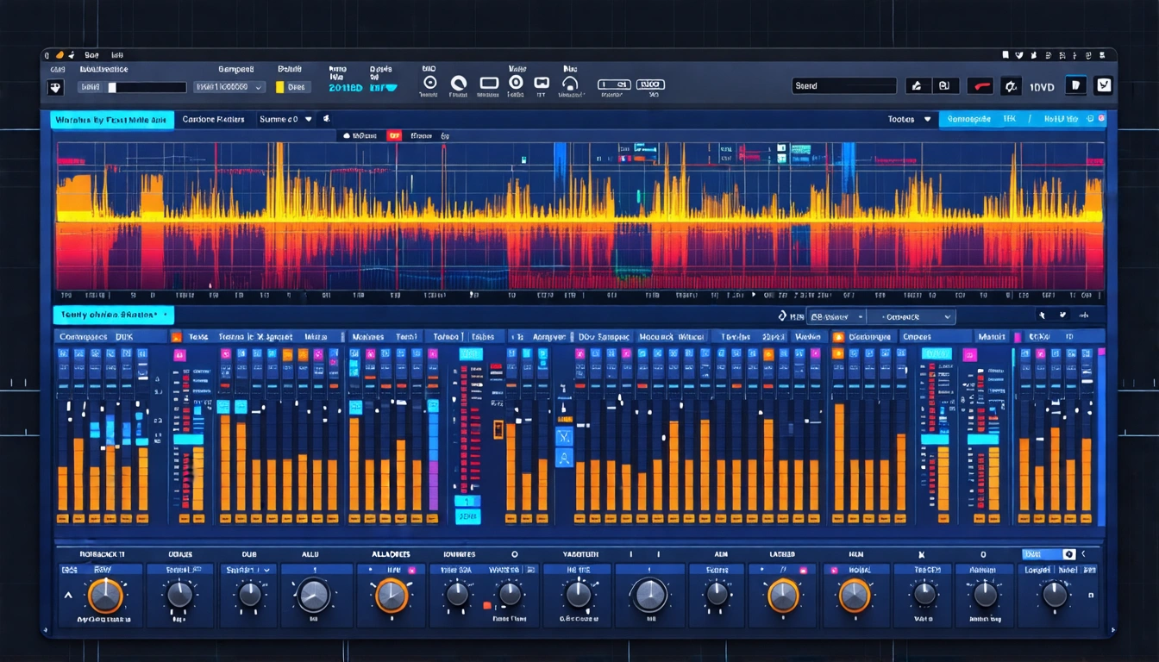Click the progress bar with white handle at top-left
1159x662 pixels.
[x=146, y=87]
